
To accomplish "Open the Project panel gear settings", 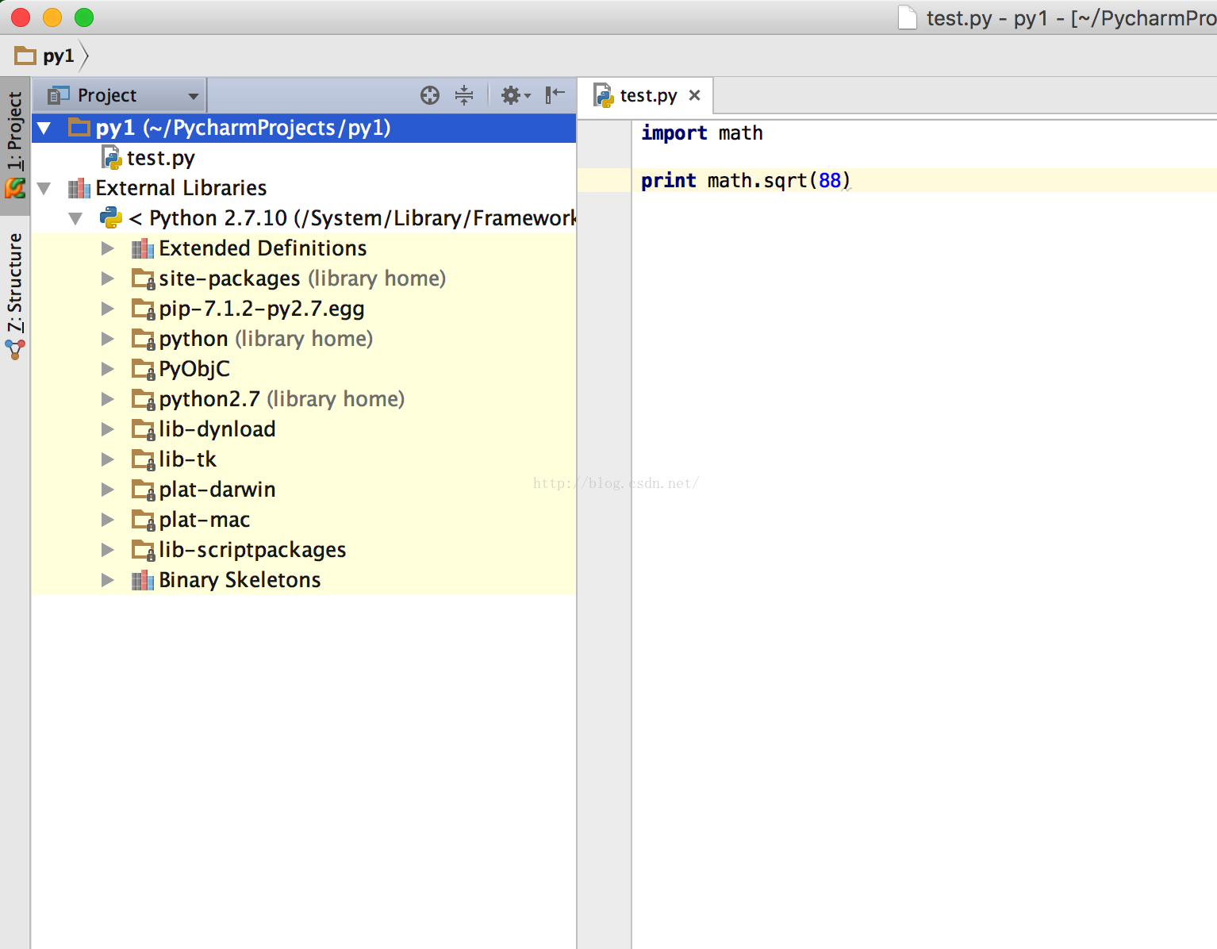I will (x=516, y=95).
